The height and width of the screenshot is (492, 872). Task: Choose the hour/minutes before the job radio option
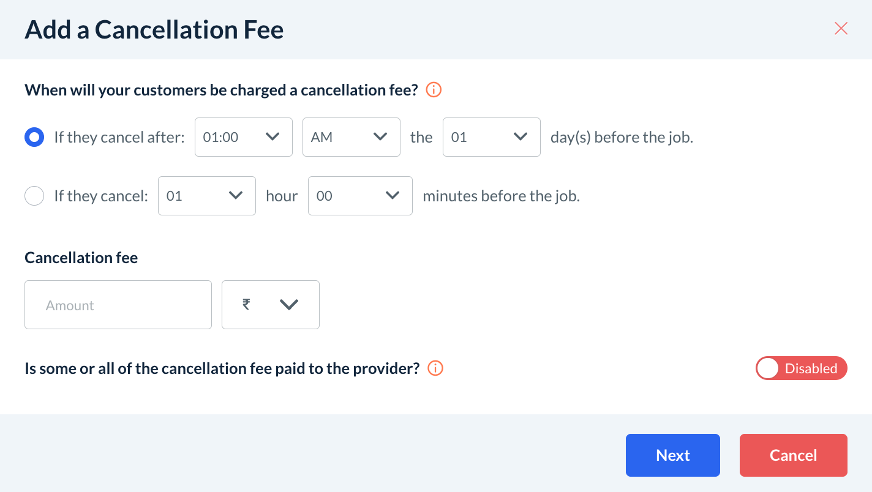point(34,196)
